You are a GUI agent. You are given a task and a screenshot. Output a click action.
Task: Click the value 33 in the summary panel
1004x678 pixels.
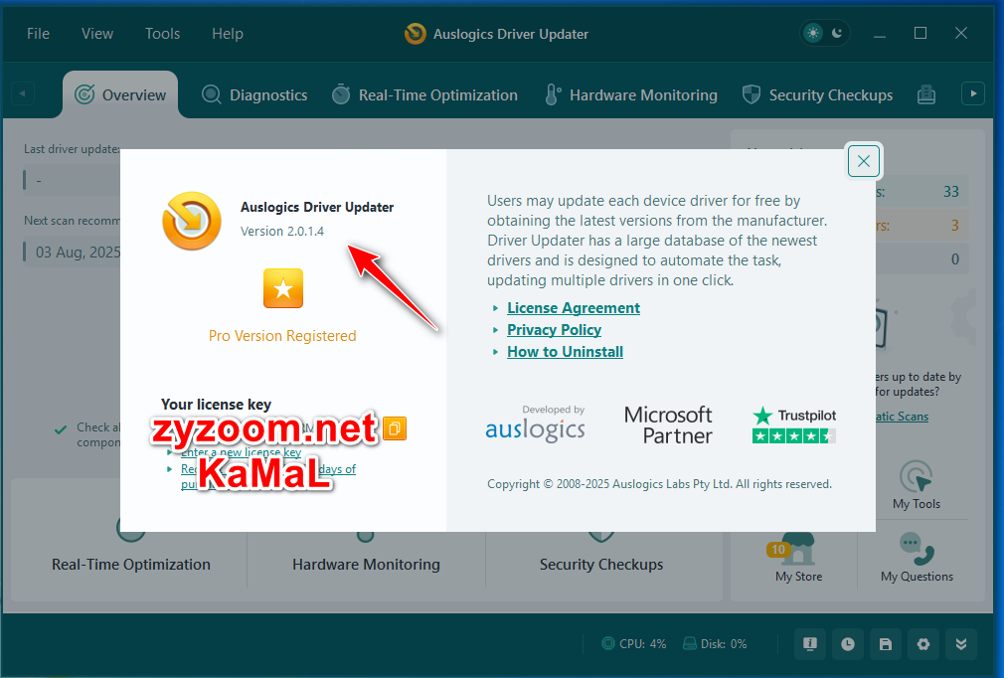[951, 192]
